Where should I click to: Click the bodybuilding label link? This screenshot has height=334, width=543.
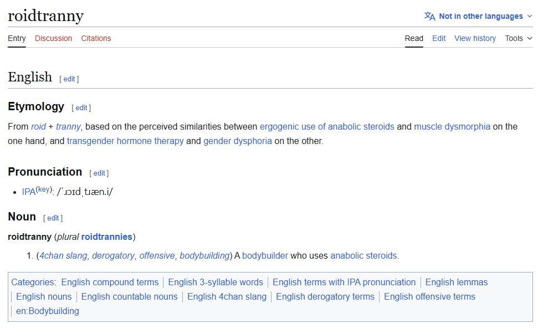[x=204, y=256]
